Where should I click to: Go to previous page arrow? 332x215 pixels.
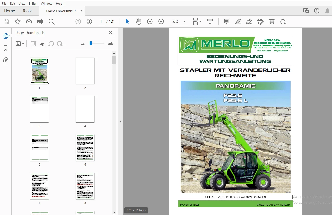coord(78,21)
